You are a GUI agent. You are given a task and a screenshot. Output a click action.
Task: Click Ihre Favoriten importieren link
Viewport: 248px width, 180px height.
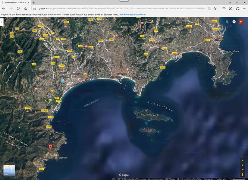click(x=133, y=14)
